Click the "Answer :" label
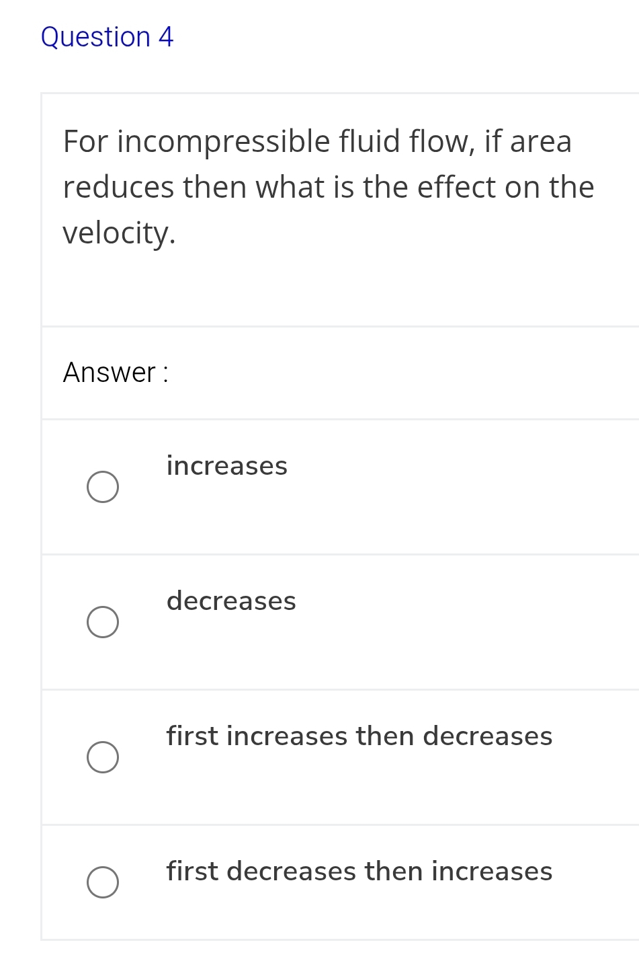 (116, 373)
